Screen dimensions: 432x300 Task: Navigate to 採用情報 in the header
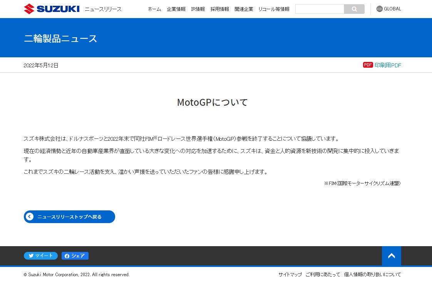[x=219, y=9]
